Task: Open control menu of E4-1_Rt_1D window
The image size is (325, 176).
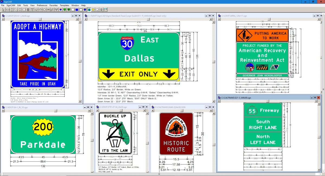Action: click(3, 107)
